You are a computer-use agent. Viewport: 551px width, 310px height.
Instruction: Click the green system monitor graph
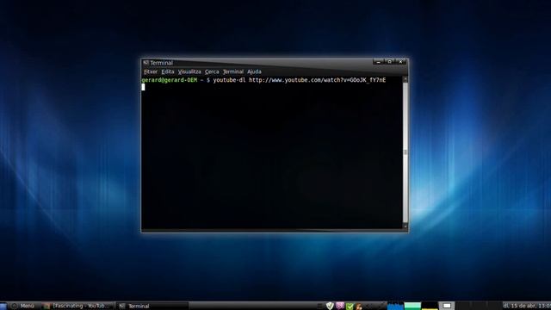pos(412,306)
